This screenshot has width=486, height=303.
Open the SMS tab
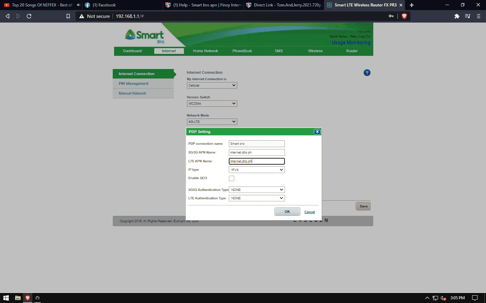point(279,51)
